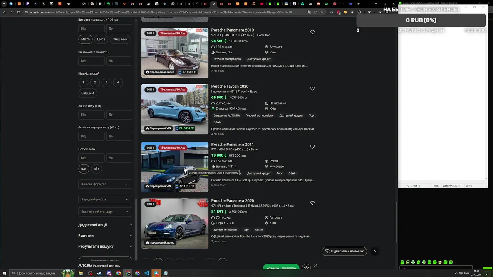Image resolution: width=493 pixels, height=277 pixels.
Task: Open the blue Taycan photo thumbnail
Action: pos(174,109)
